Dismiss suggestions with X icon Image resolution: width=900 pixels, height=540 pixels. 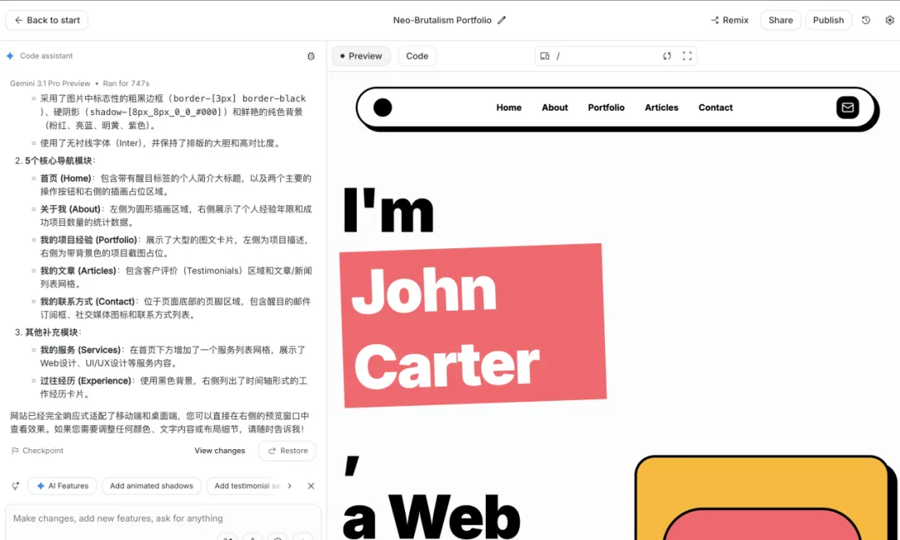pyautogui.click(x=311, y=486)
